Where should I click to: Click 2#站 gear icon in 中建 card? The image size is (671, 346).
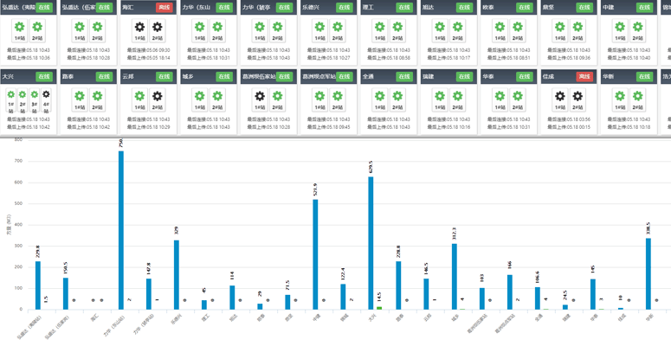point(637,28)
